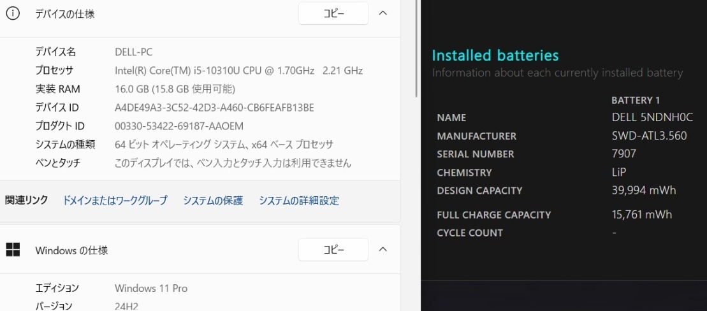Open the System protection link
This screenshot has width=707, height=311.
pos(213,201)
